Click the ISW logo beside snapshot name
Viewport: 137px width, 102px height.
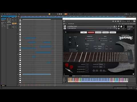[x=65, y=28]
